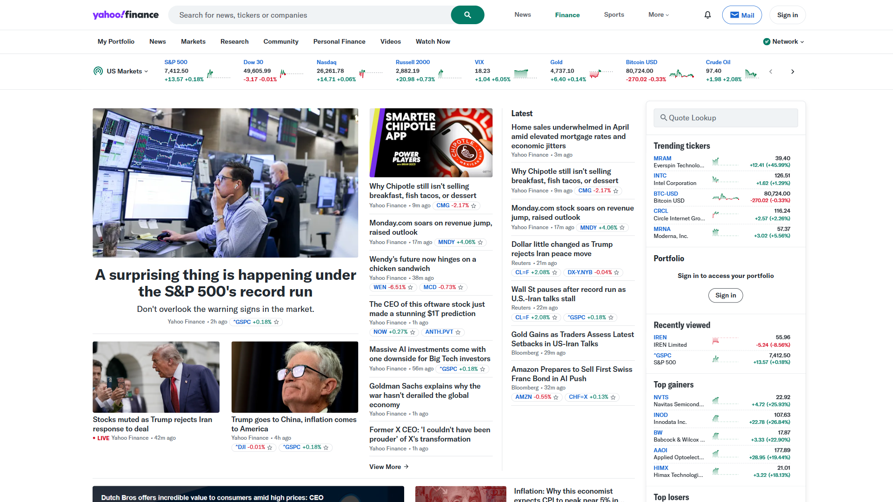Click the US Markets radar icon
The width and height of the screenshot is (893, 502).
[x=98, y=71]
